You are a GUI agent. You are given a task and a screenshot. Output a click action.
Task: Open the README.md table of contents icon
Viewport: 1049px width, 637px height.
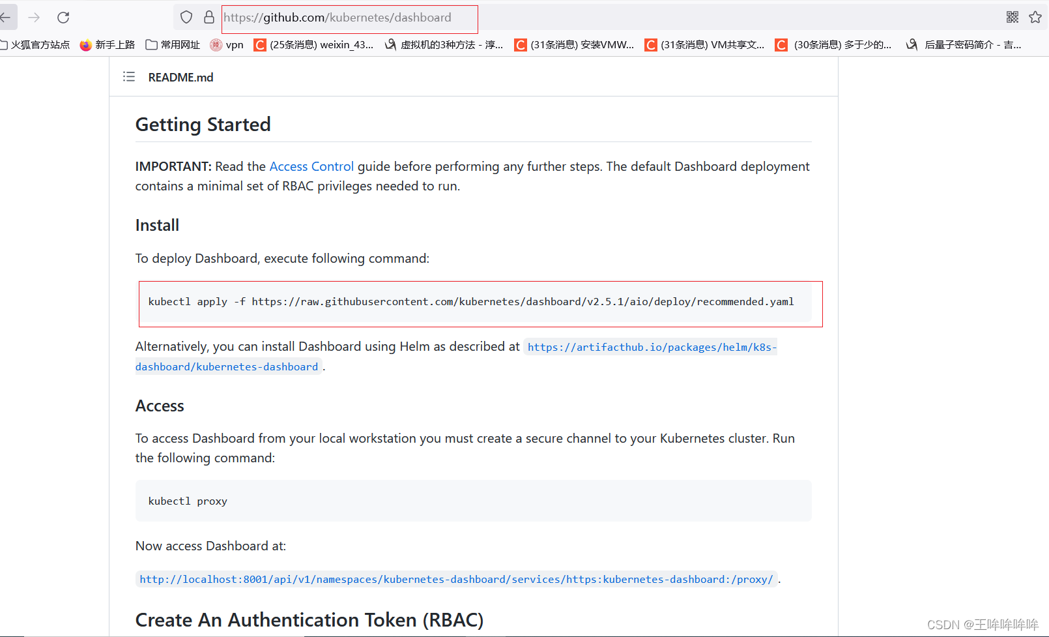coord(129,77)
